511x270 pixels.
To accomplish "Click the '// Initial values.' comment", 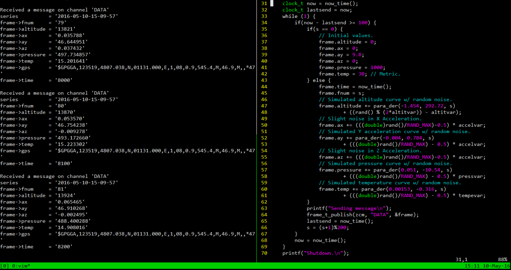I will 346,36.
